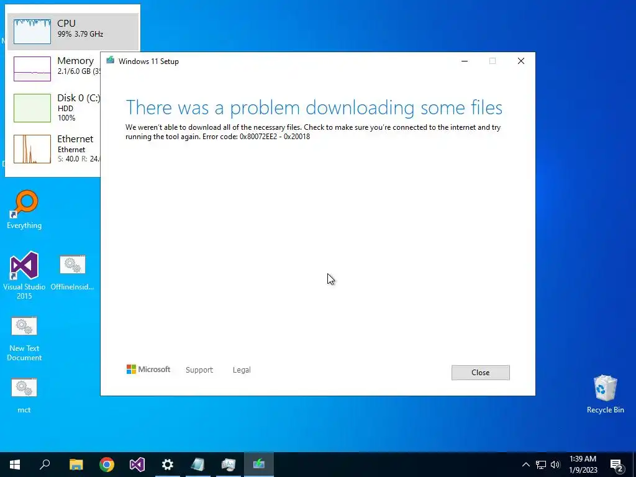The height and width of the screenshot is (477, 636).
Task: Click the Microsoft logo in Setup footer
Action: coord(148,369)
